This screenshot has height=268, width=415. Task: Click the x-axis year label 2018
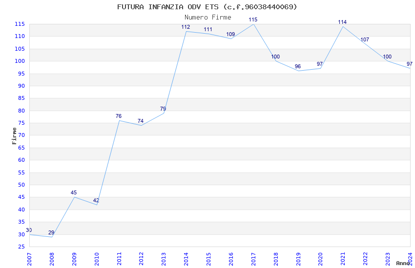276,259
